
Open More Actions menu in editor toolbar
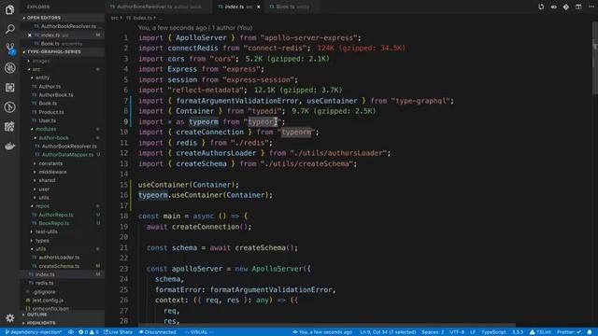(591, 7)
